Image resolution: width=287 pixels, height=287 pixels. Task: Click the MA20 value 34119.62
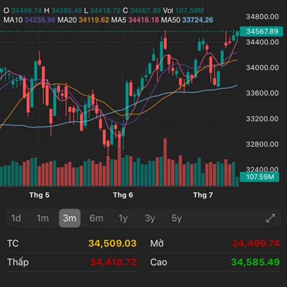click(94, 20)
